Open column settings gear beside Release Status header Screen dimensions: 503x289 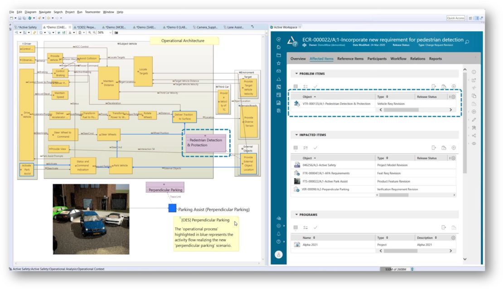454,97
